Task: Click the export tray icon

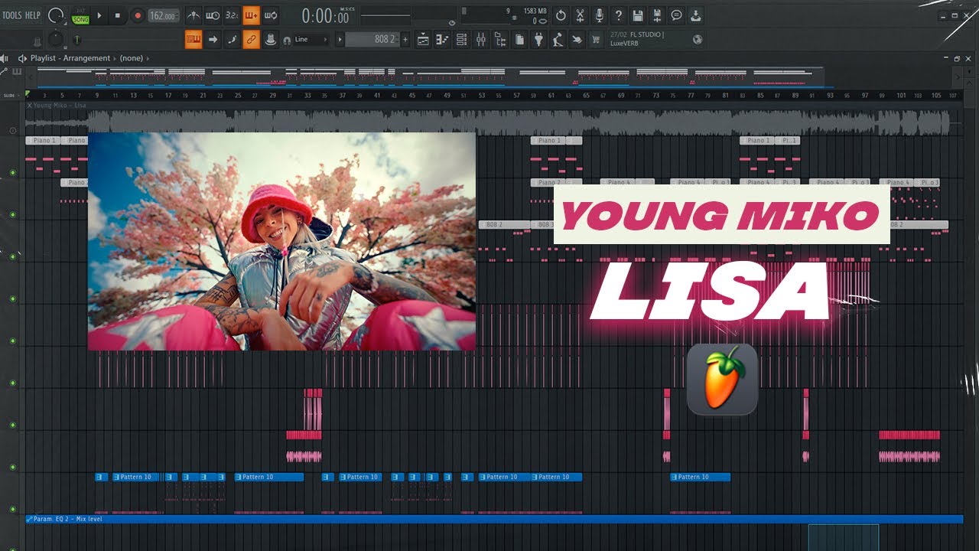Action: [695, 15]
